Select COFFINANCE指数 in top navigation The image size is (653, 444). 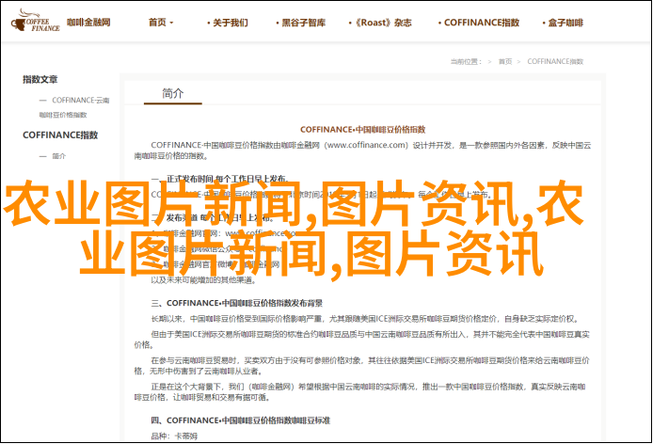[x=479, y=23]
